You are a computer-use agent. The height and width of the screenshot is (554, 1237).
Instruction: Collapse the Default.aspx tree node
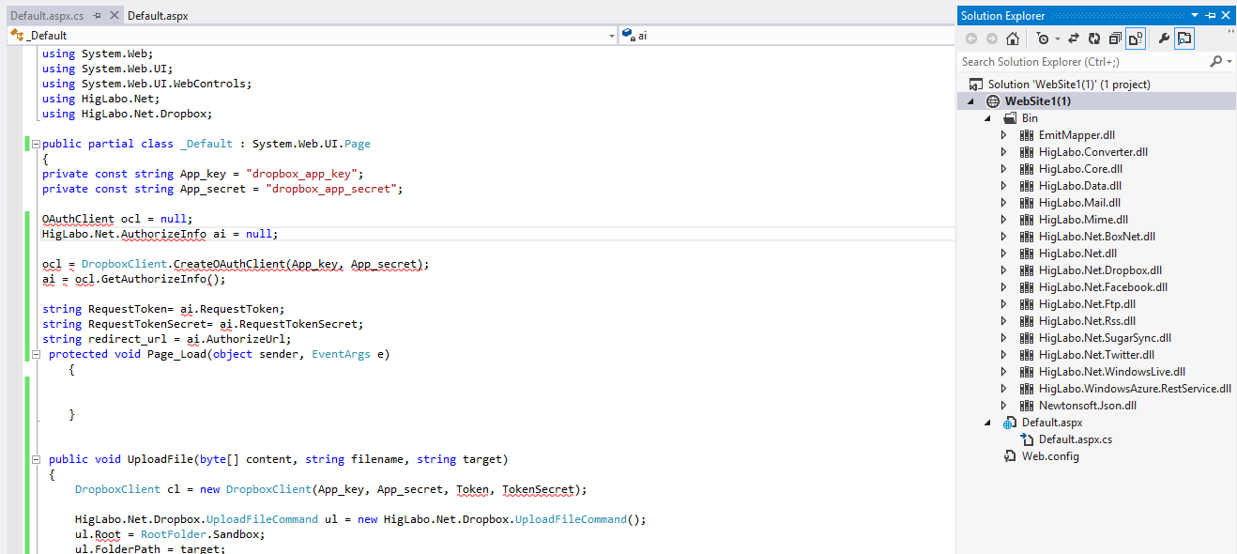coord(987,423)
